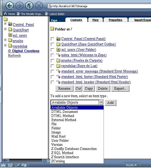Click the browser Forward arrow button
This screenshot has width=151, height=168.
coord(19,6)
